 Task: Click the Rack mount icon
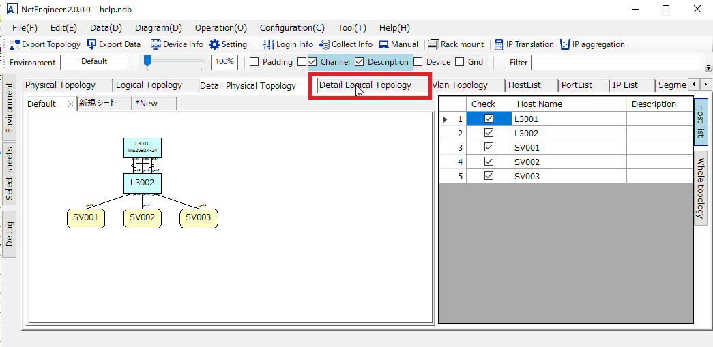(433, 44)
